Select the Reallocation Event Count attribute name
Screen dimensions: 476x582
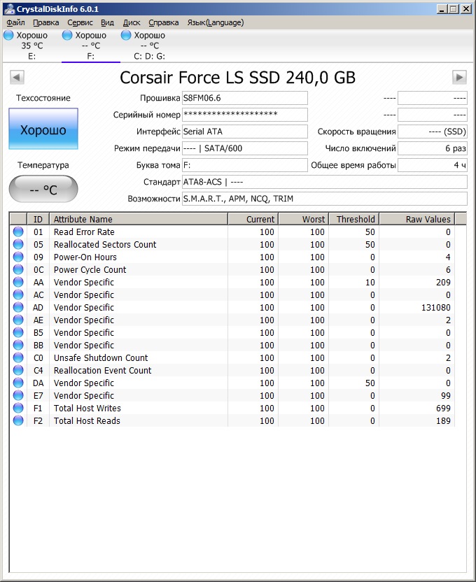(102, 371)
